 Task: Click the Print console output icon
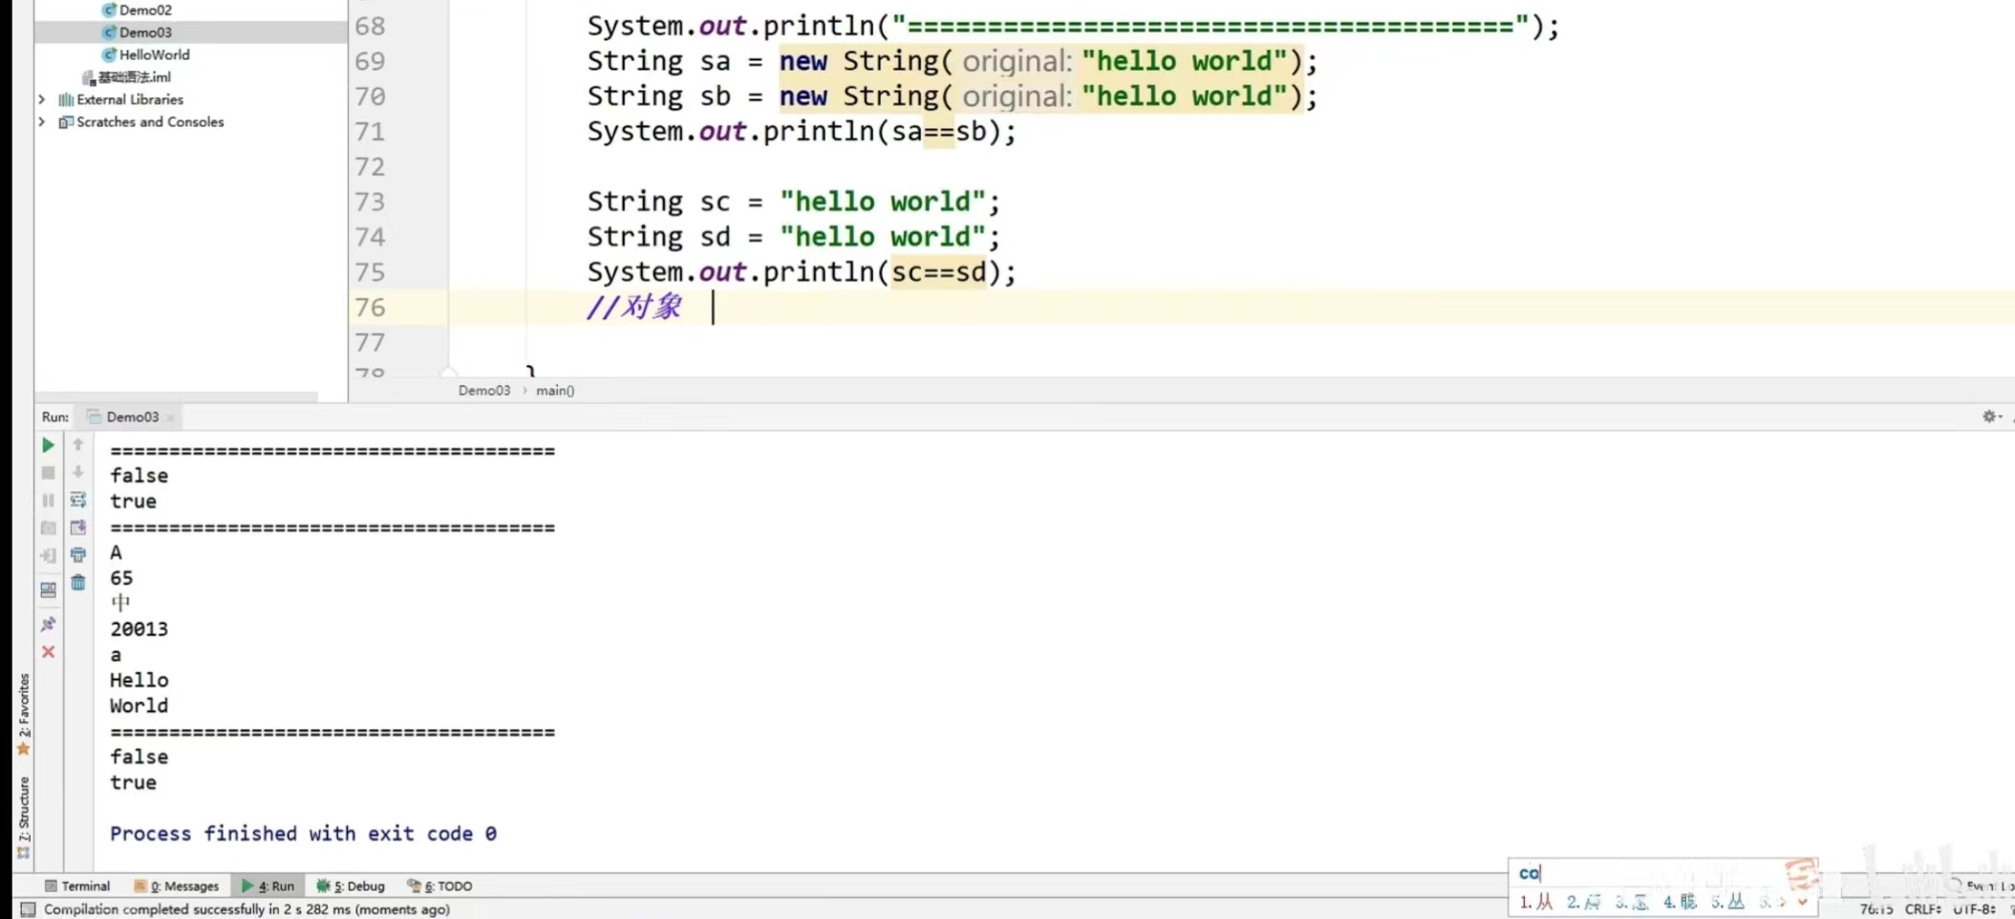tap(78, 555)
